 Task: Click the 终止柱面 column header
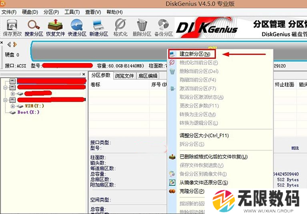tap(284, 85)
